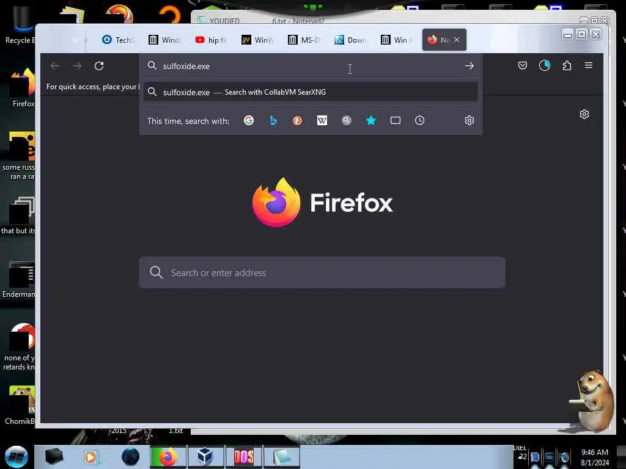Open the Extensions puzzle icon

tap(567, 65)
